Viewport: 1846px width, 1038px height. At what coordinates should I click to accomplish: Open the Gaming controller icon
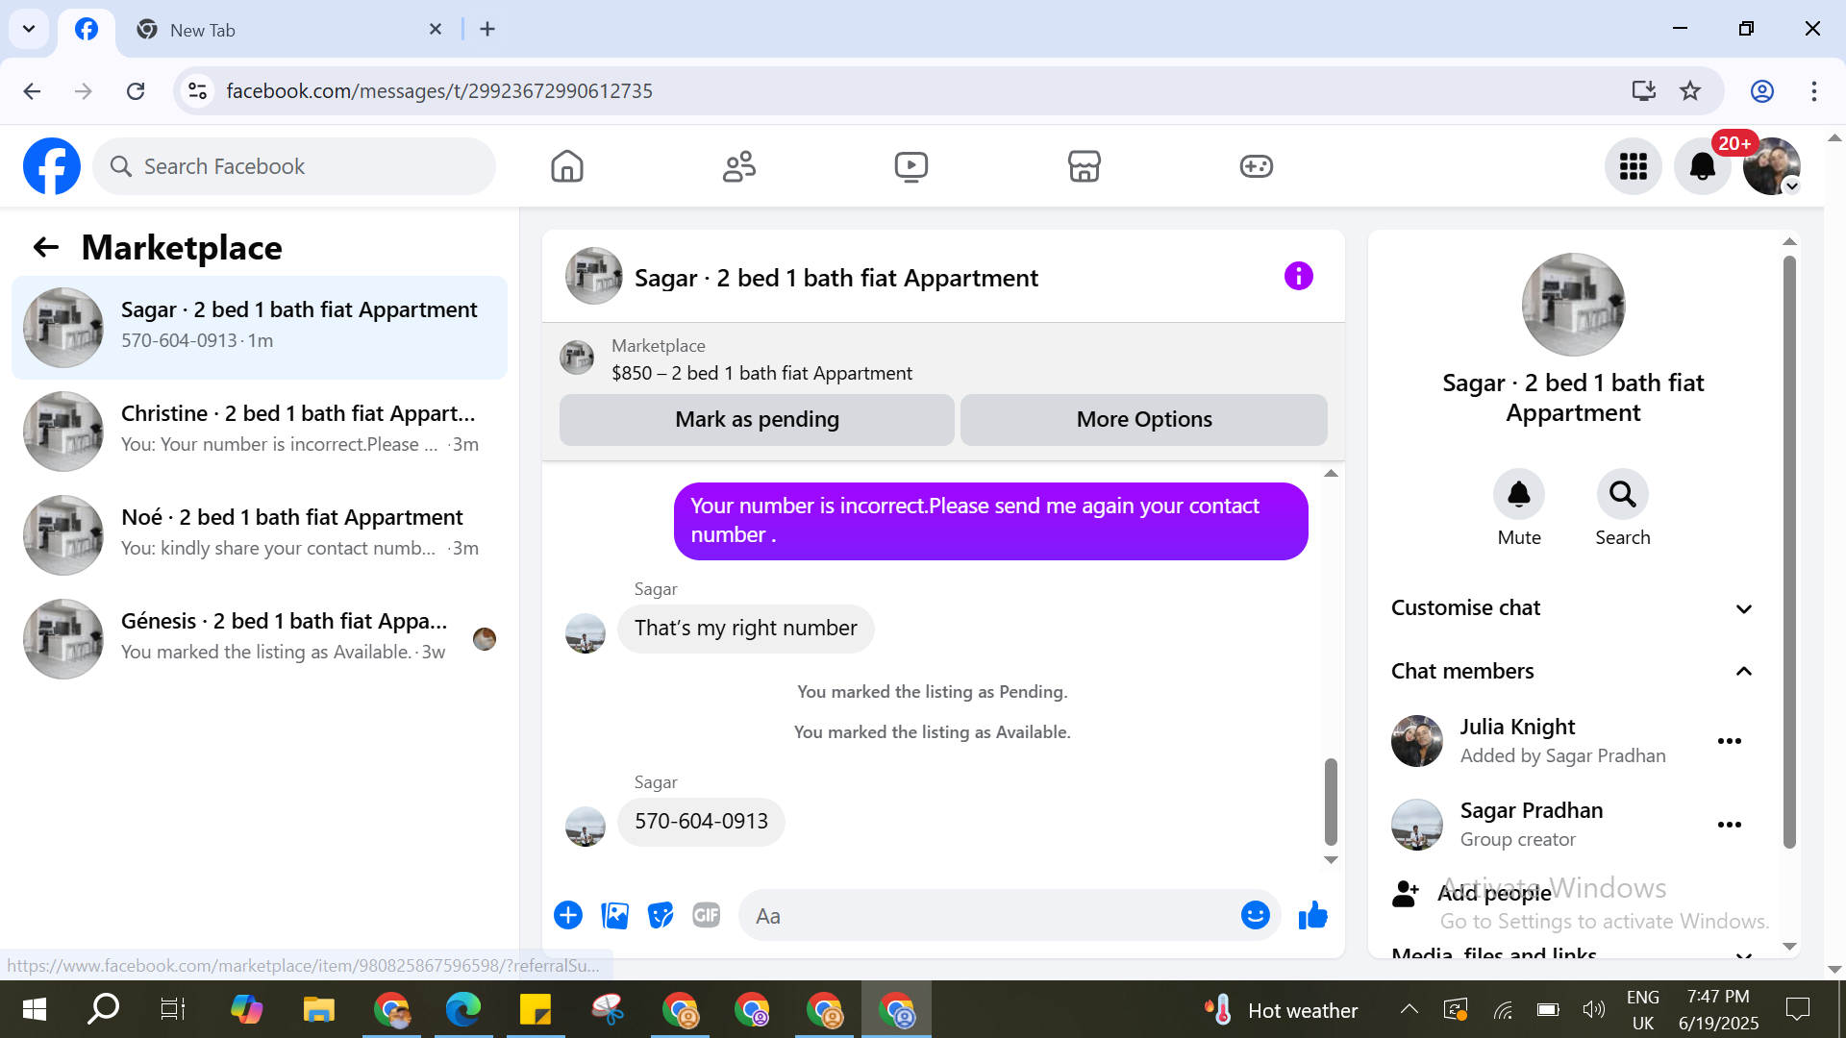(x=1257, y=166)
